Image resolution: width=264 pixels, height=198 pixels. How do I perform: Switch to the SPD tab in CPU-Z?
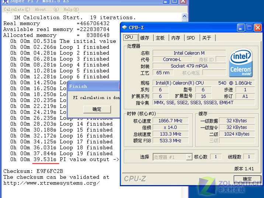(192, 38)
